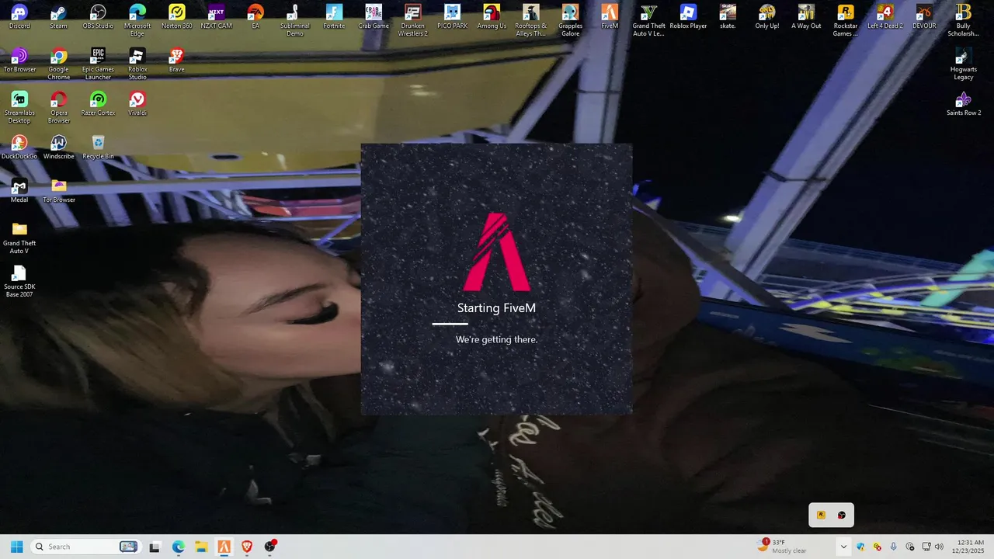Open the OBS Studio desktop shortcut
This screenshot has height=559, width=994.
[98, 17]
